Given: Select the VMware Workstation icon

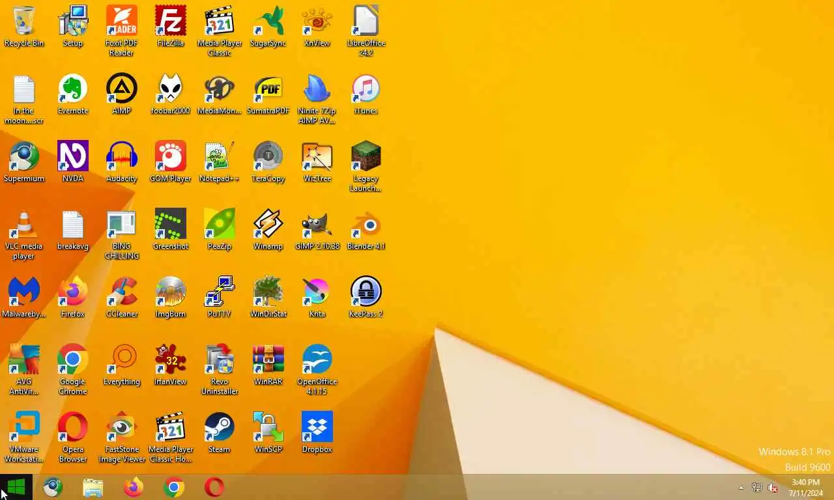Looking at the screenshot, I should point(24,427).
